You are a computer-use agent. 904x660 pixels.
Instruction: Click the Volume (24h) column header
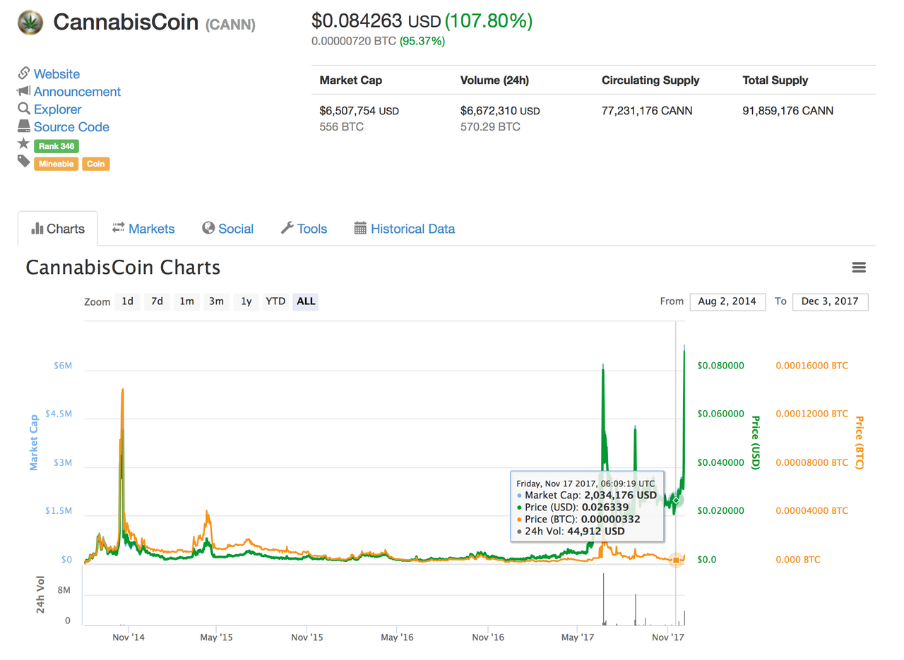tap(494, 80)
